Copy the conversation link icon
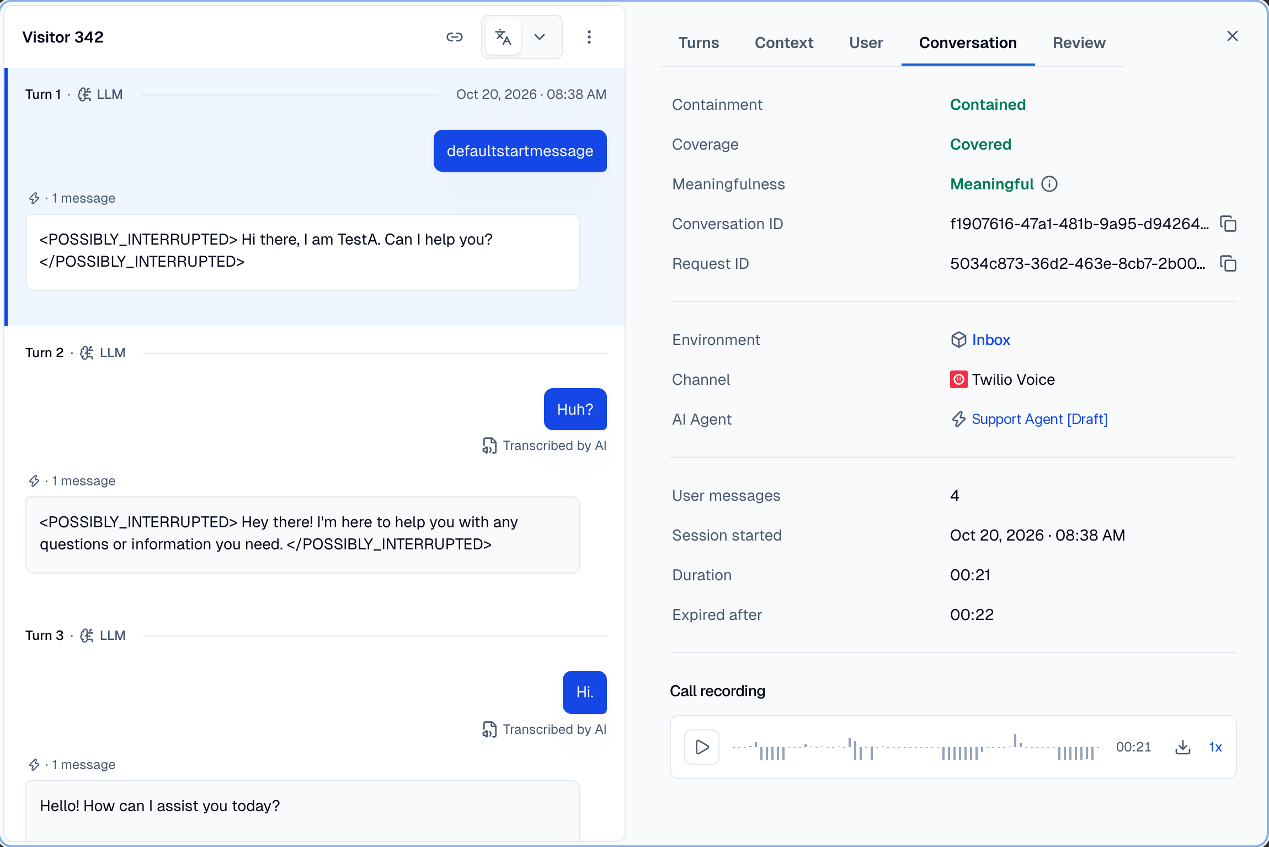The width and height of the screenshot is (1269, 847). coord(454,37)
